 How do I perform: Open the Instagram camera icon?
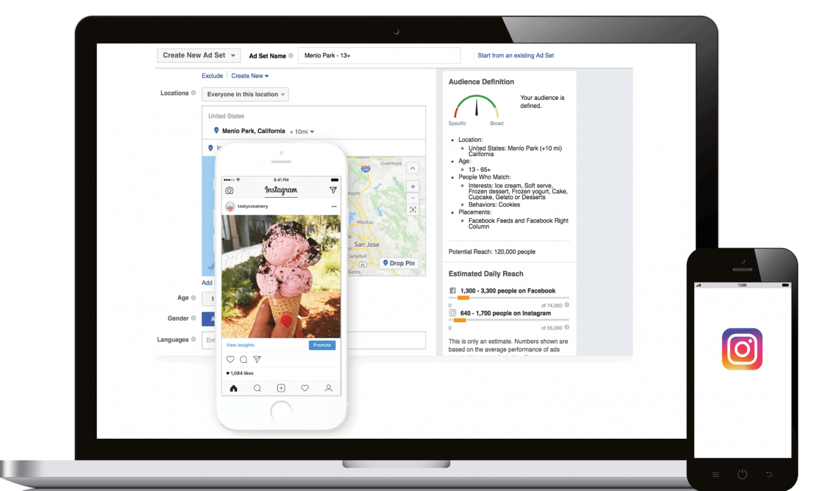tap(230, 190)
